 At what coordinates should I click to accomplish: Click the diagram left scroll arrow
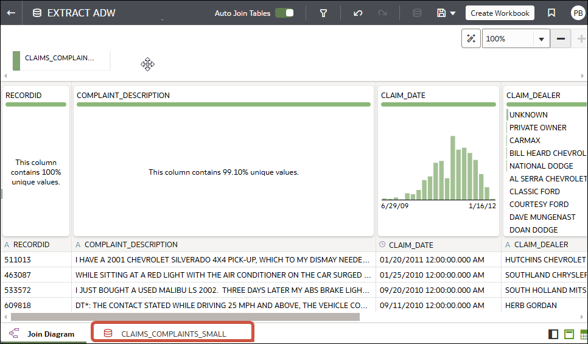tap(5, 75)
